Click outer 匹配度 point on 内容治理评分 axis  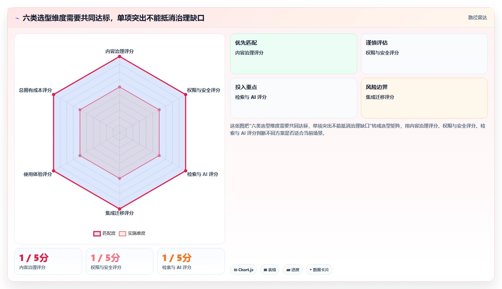tap(120, 56)
